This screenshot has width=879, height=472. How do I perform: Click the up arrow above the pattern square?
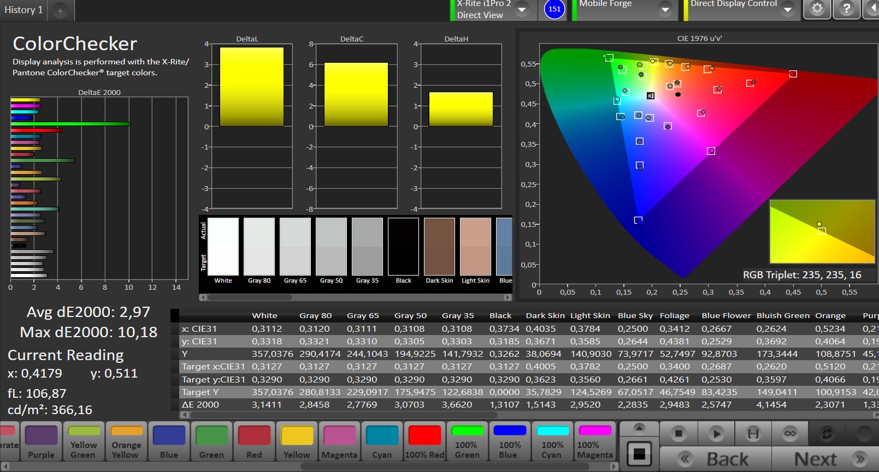tap(639, 428)
